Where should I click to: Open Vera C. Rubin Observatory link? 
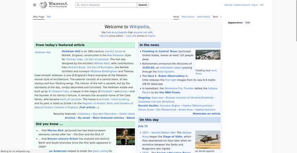click(x=166, y=76)
